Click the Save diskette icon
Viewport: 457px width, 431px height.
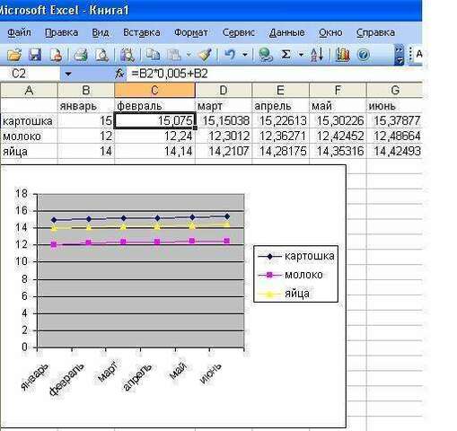[35, 55]
